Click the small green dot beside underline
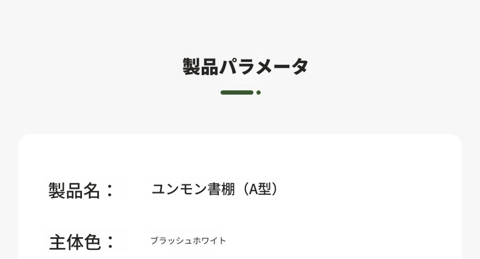This screenshot has height=259, width=480. point(258,93)
